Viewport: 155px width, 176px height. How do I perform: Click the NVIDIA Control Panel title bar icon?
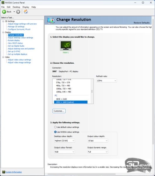[3, 3]
